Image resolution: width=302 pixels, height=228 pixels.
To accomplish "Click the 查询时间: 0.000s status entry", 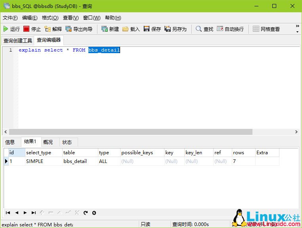I will pyautogui.click(x=191, y=224).
